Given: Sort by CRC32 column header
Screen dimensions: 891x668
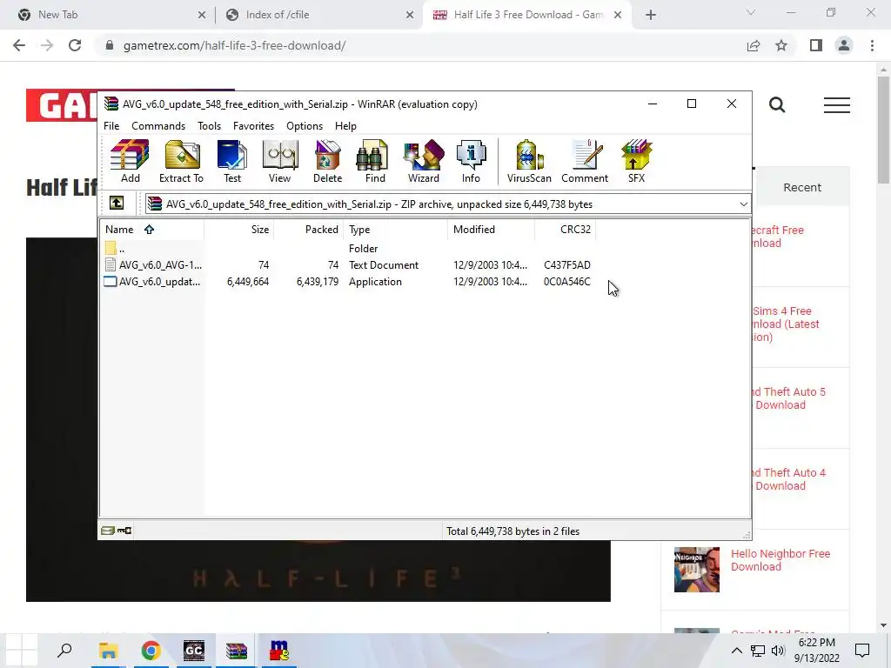Looking at the screenshot, I should click(x=566, y=230).
